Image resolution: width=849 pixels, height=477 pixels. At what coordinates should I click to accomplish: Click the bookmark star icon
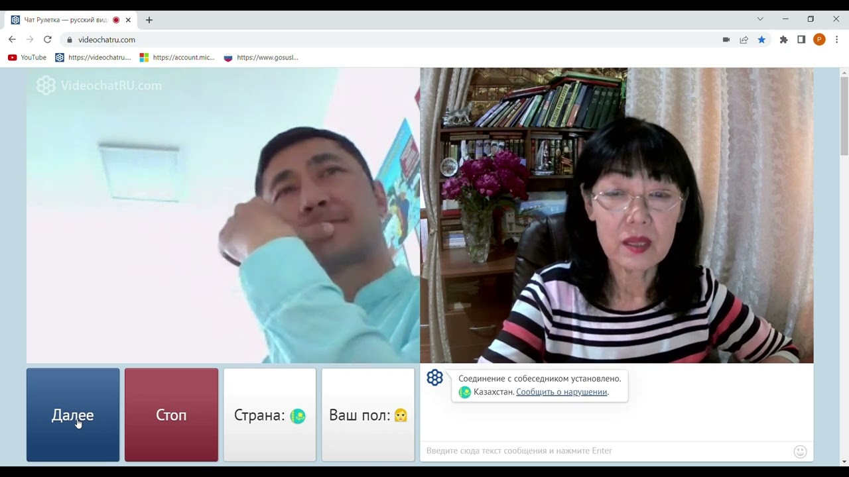coord(761,40)
